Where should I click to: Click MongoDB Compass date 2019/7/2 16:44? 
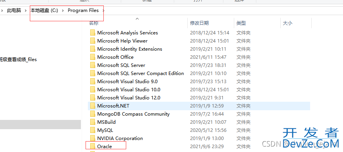(207, 114)
